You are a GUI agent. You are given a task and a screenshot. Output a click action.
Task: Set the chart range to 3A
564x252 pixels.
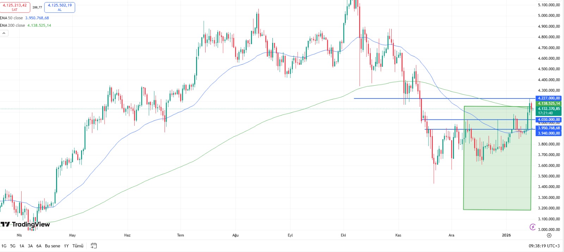coord(30,246)
